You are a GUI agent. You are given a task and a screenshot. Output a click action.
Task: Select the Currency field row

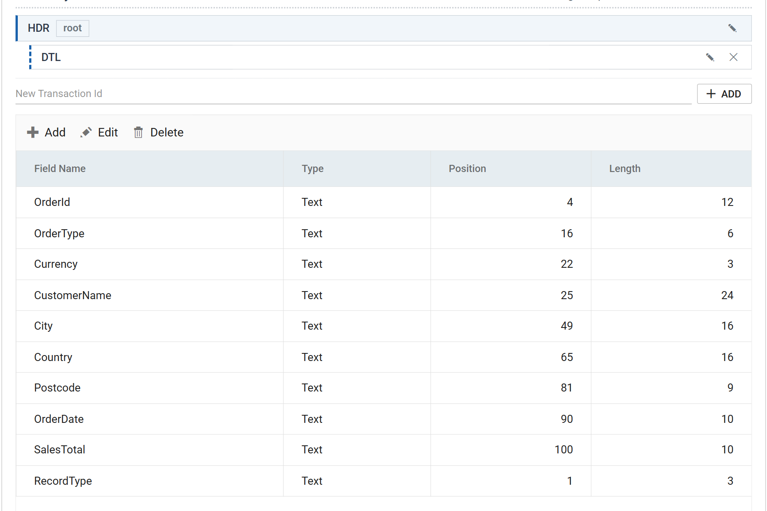coord(383,264)
